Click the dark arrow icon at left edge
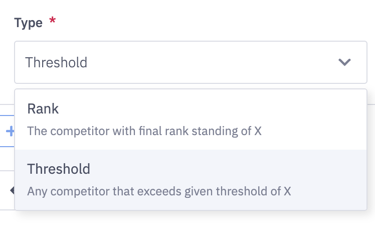This screenshot has width=375, height=226. (x=12, y=190)
